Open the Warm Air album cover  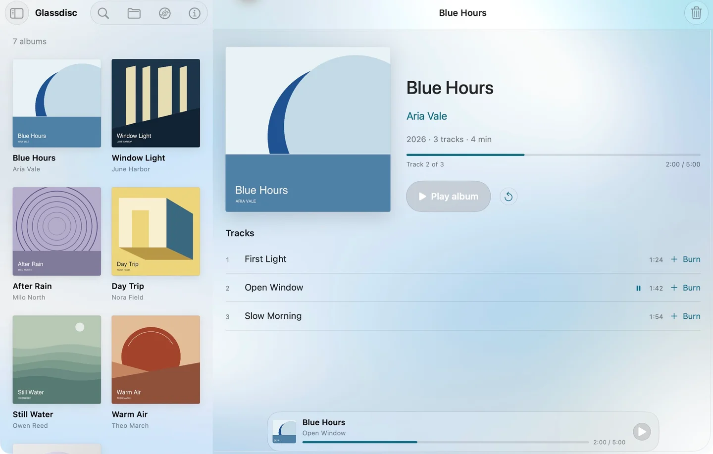(156, 360)
